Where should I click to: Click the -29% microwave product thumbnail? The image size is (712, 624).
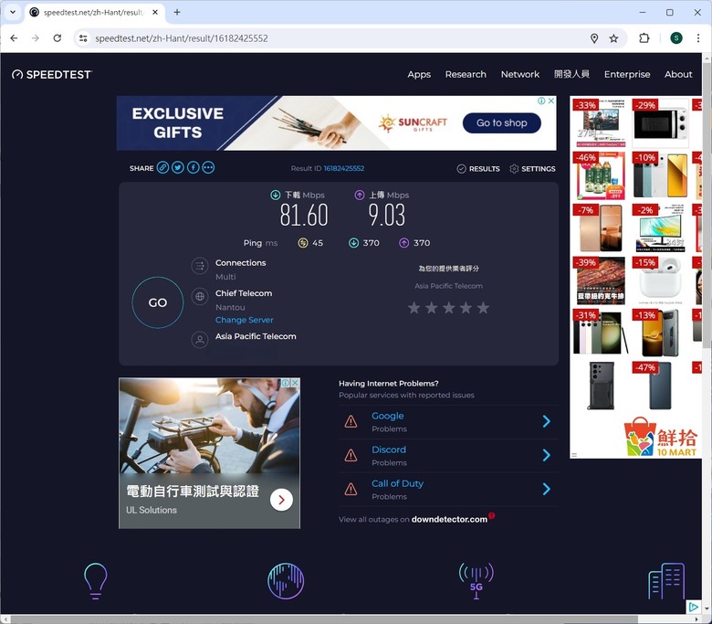pos(661,122)
